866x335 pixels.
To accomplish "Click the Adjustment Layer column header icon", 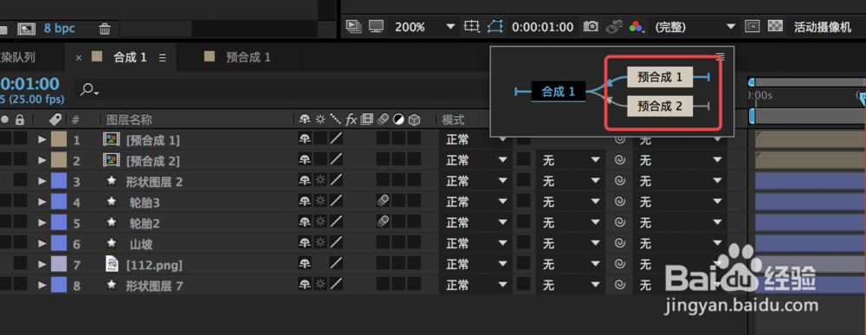I will (x=398, y=119).
